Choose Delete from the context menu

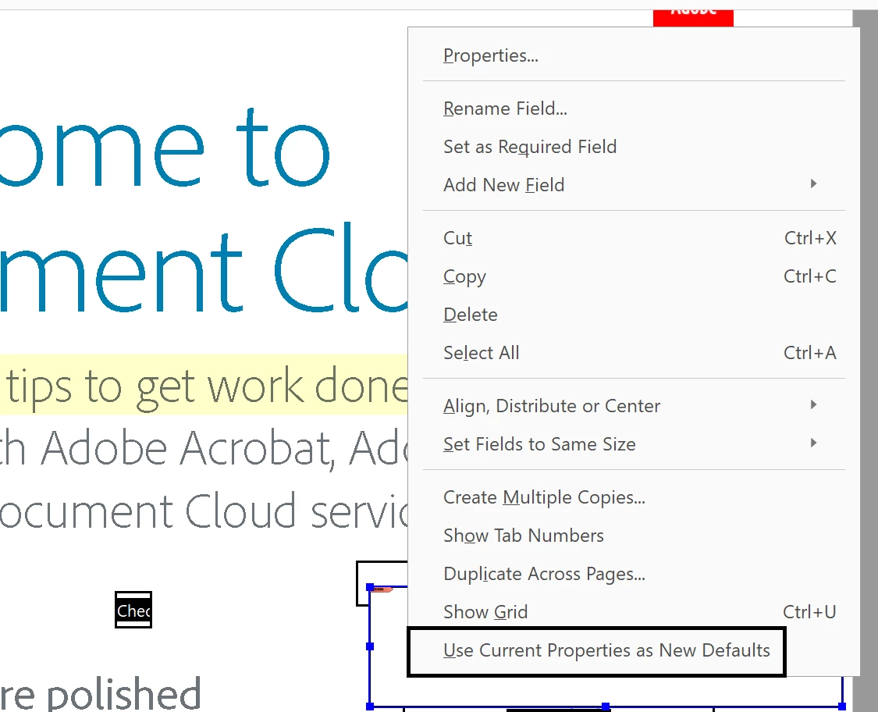633,315
